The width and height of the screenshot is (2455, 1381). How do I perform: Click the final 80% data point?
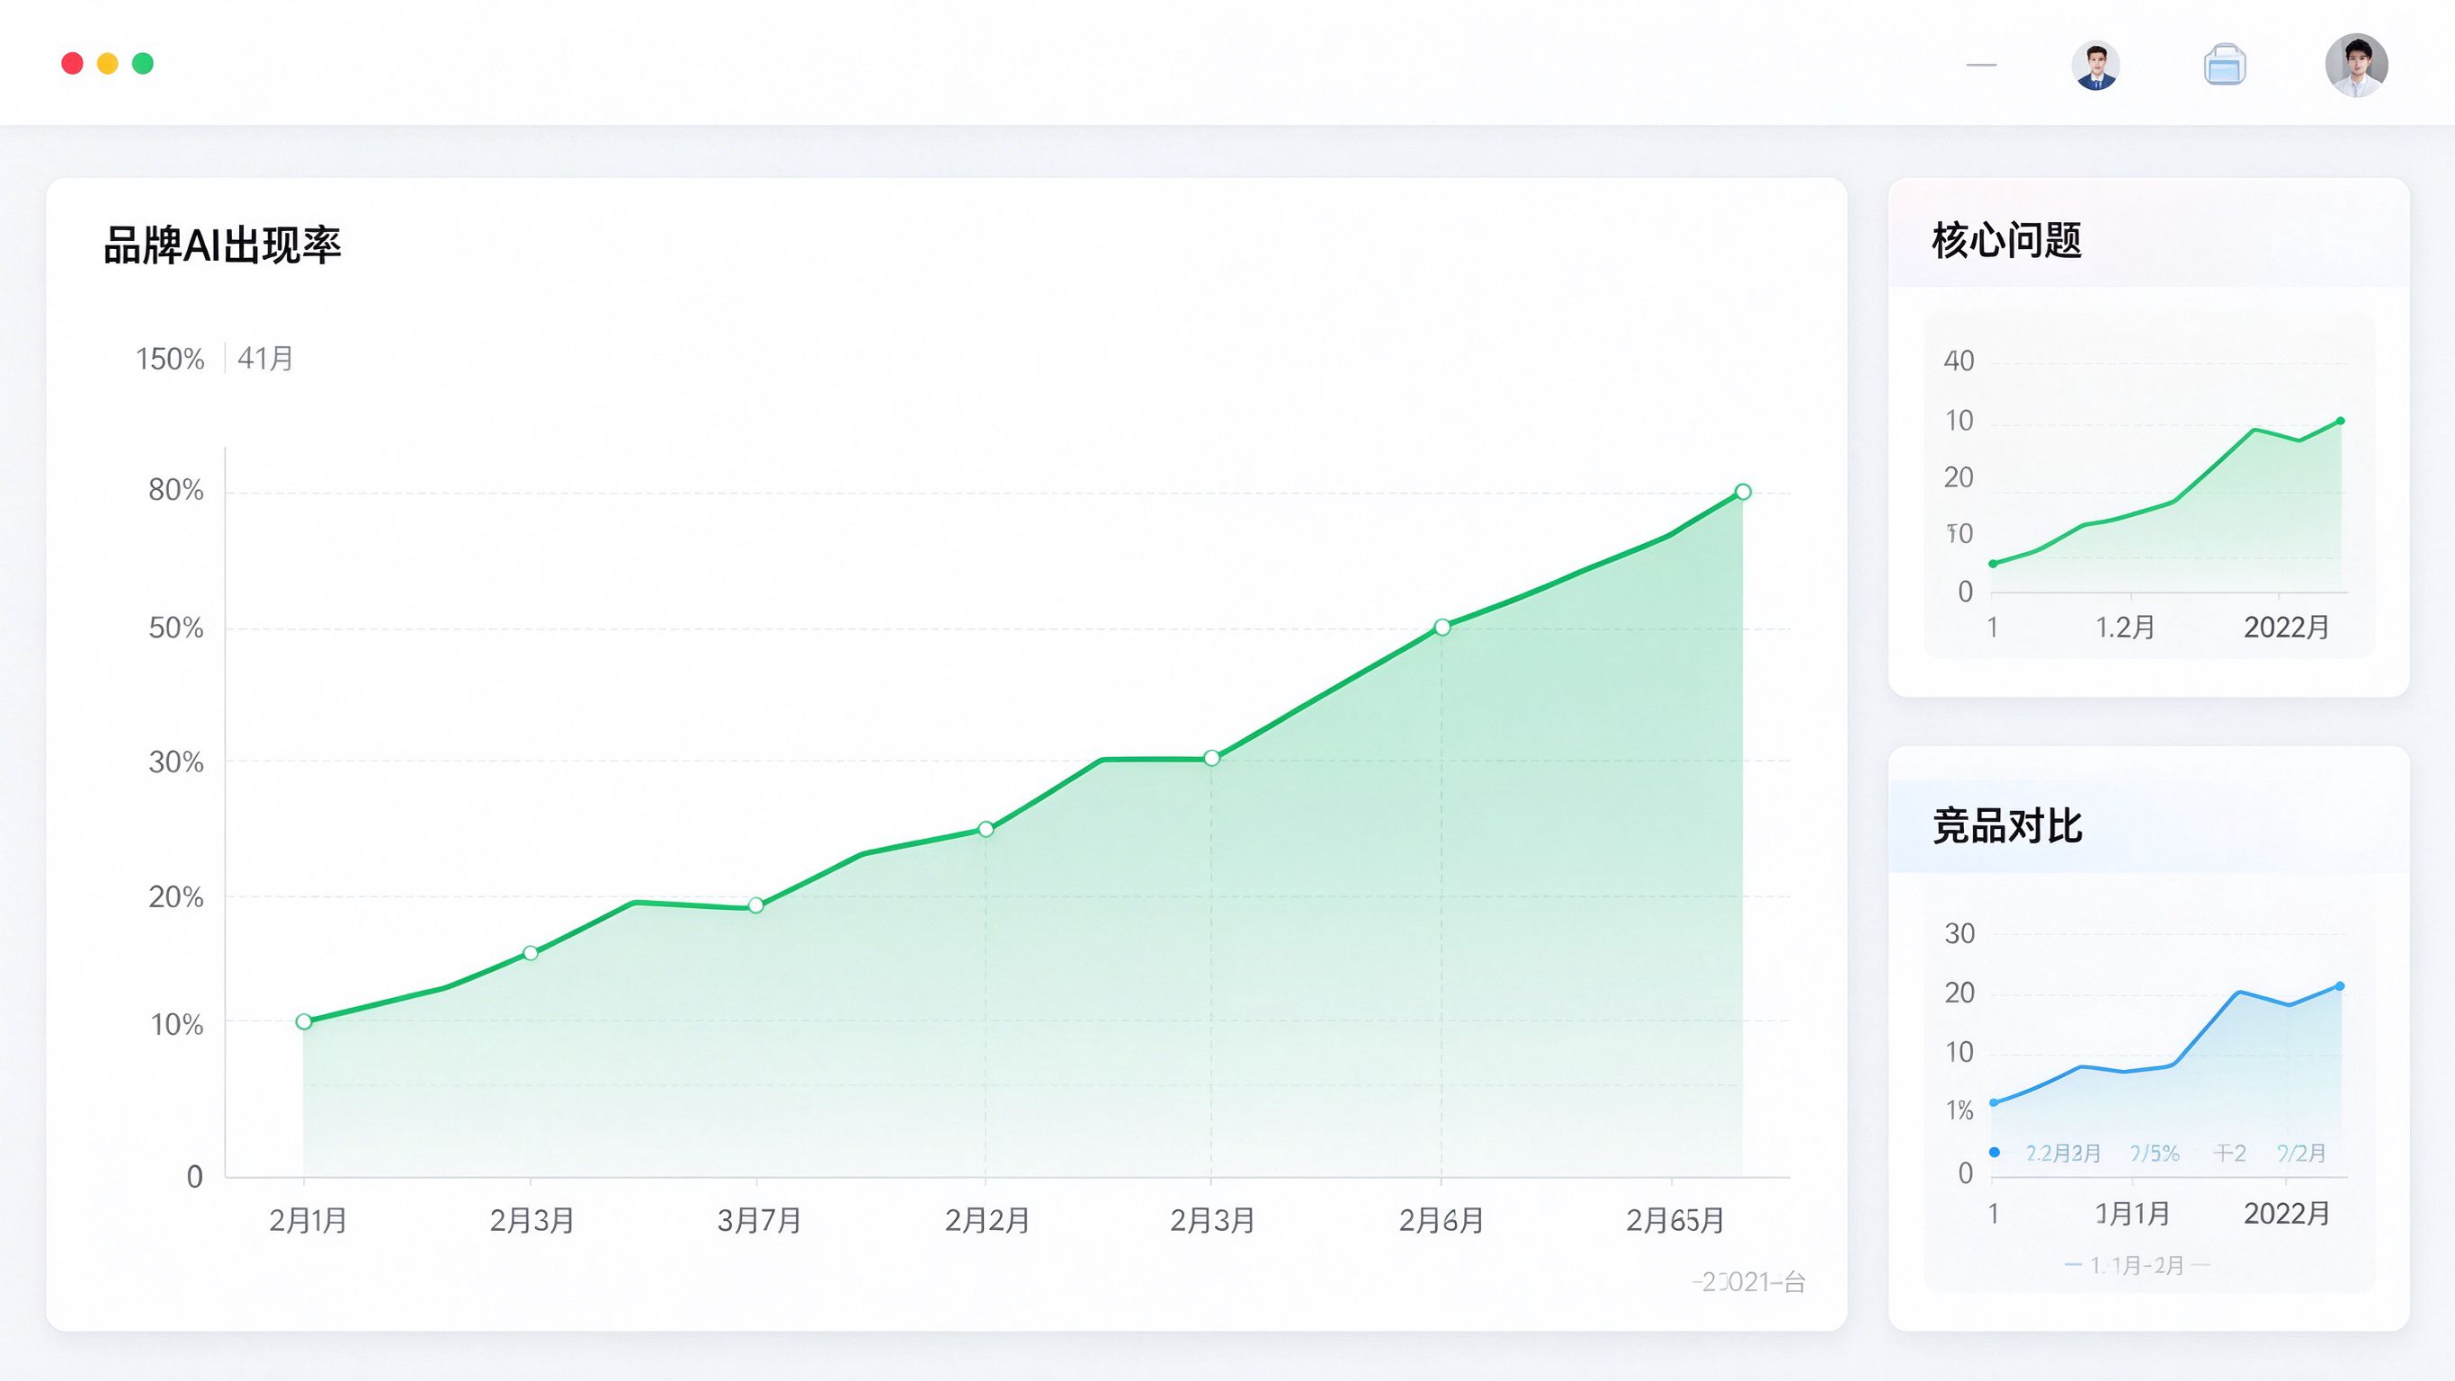(x=1743, y=492)
